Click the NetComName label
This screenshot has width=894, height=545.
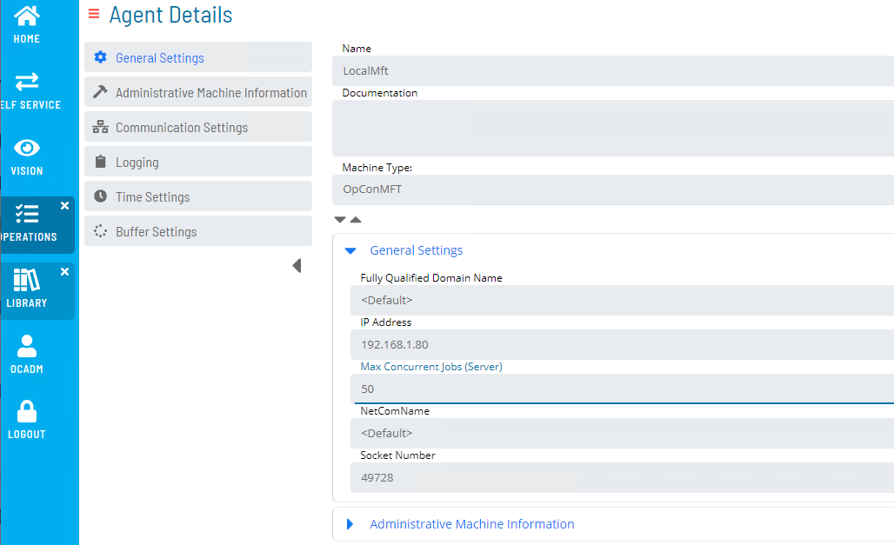pos(395,410)
